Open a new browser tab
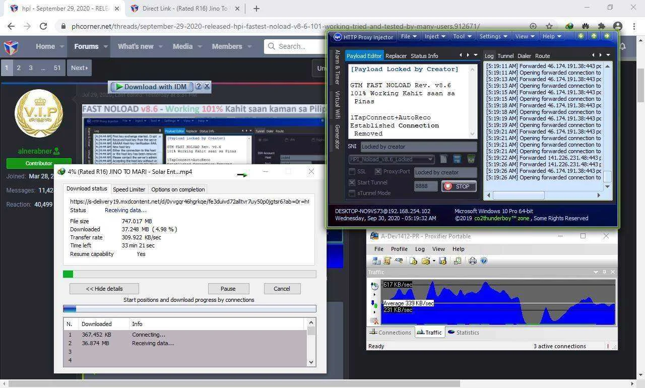Screen dimensions: 645x388 coord(256,9)
